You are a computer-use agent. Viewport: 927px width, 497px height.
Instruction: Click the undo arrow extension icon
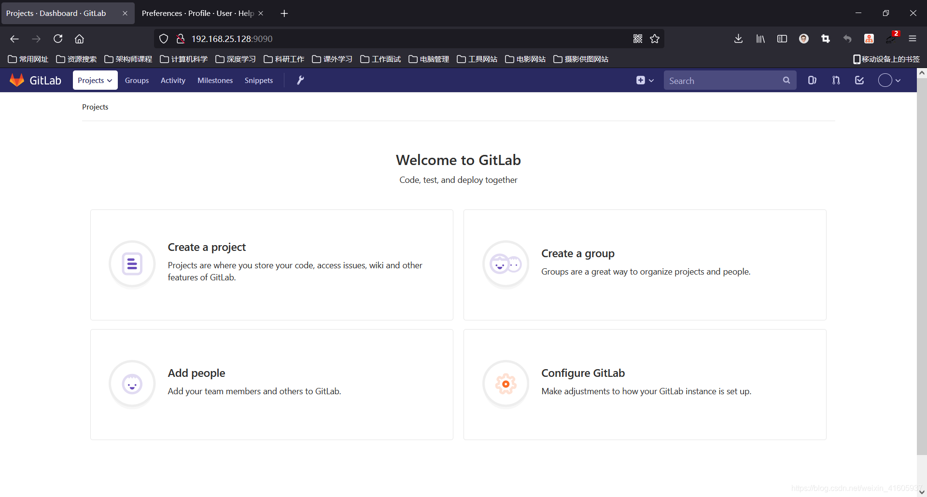click(847, 39)
